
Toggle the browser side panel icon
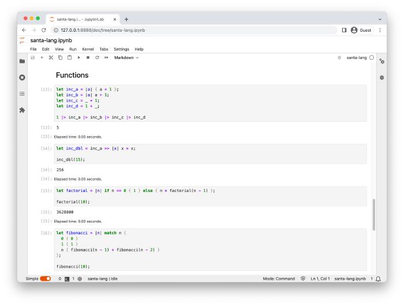(x=344, y=30)
